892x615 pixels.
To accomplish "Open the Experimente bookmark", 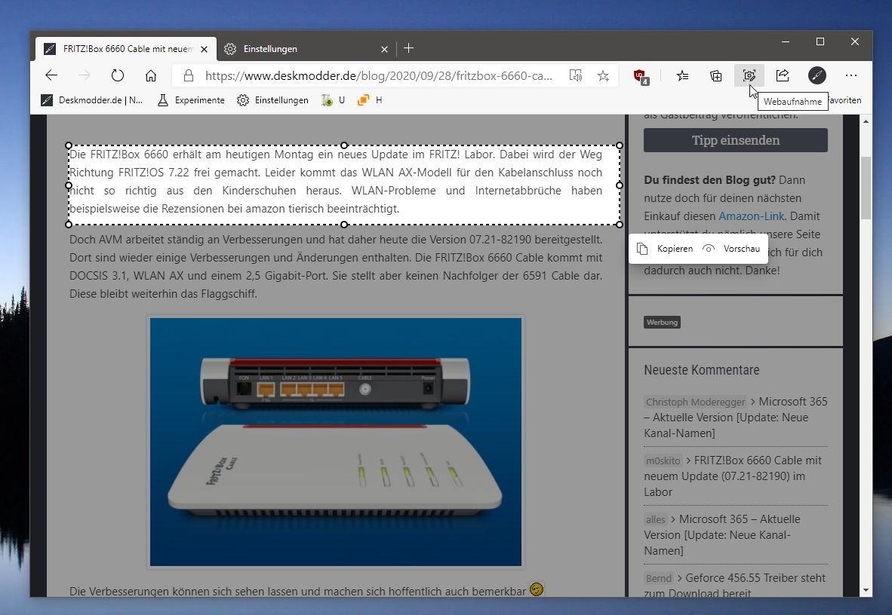I will [191, 100].
